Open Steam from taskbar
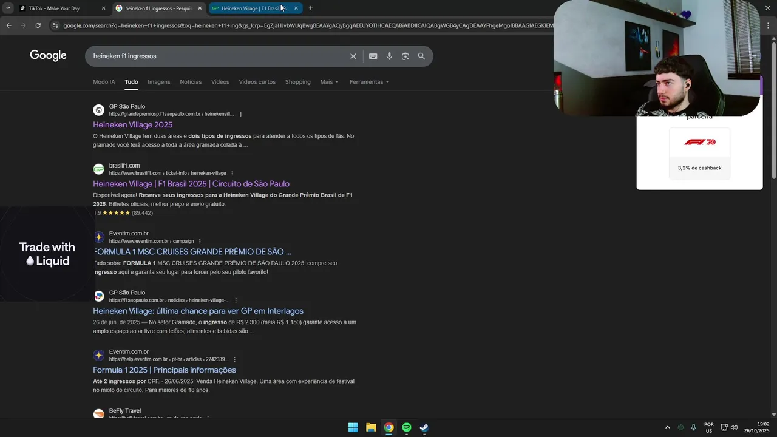Viewport: 777px width, 437px height. coord(424,427)
